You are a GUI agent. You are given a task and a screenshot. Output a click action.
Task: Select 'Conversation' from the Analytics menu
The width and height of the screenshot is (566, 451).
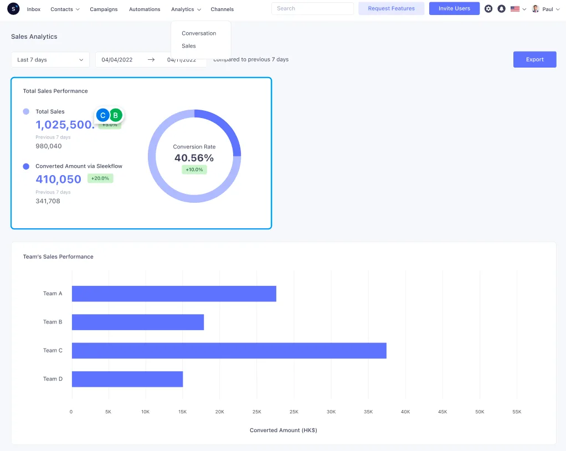(x=198, y=33)
